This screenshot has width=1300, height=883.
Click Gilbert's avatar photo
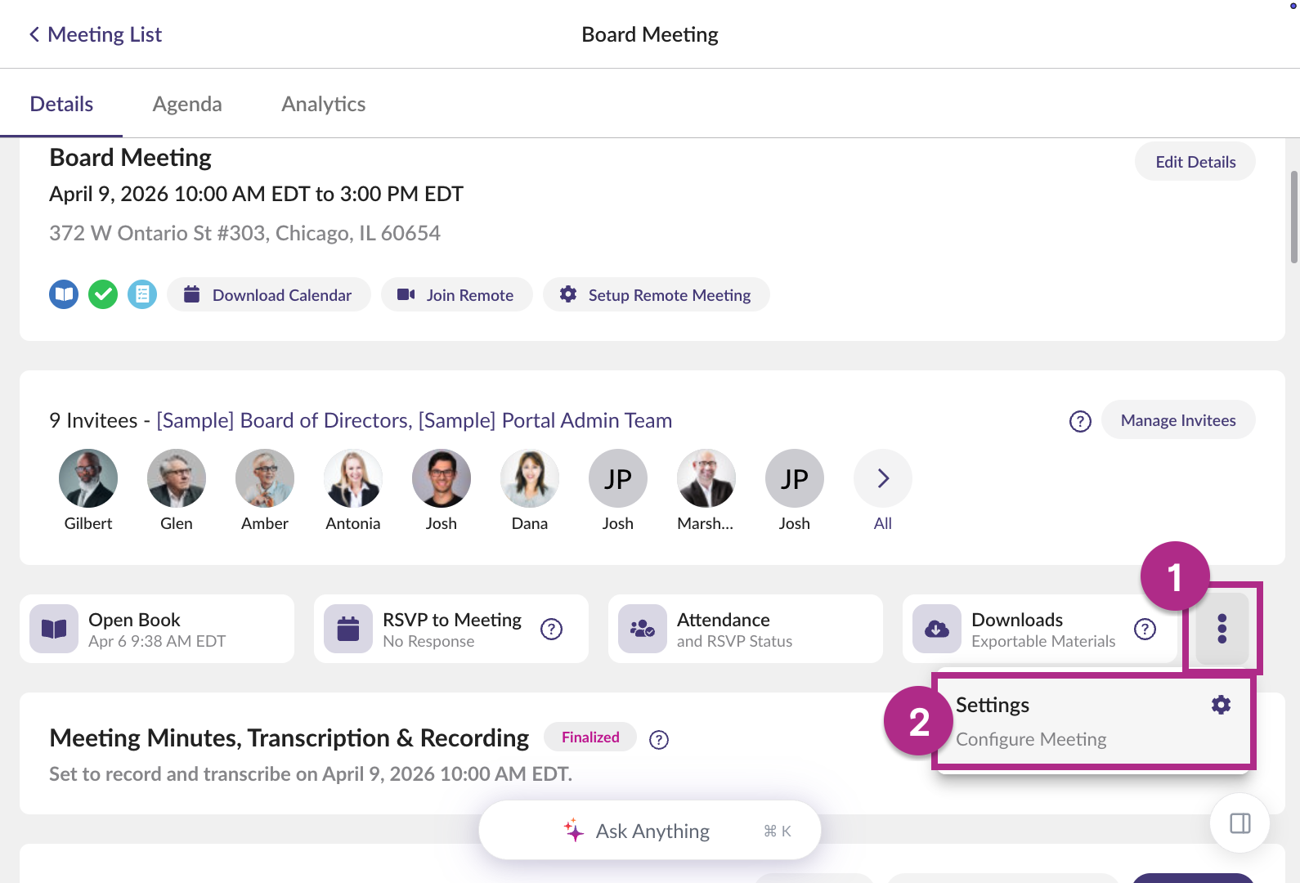88,478
